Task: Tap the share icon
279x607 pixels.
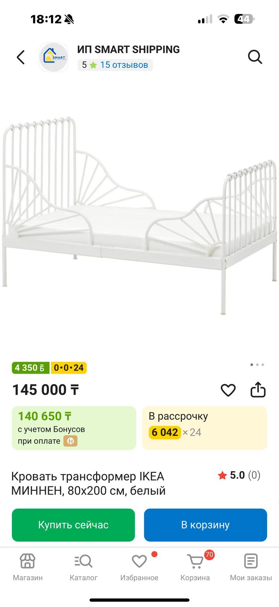Action: pyautogui.click(x=258, y=390)
